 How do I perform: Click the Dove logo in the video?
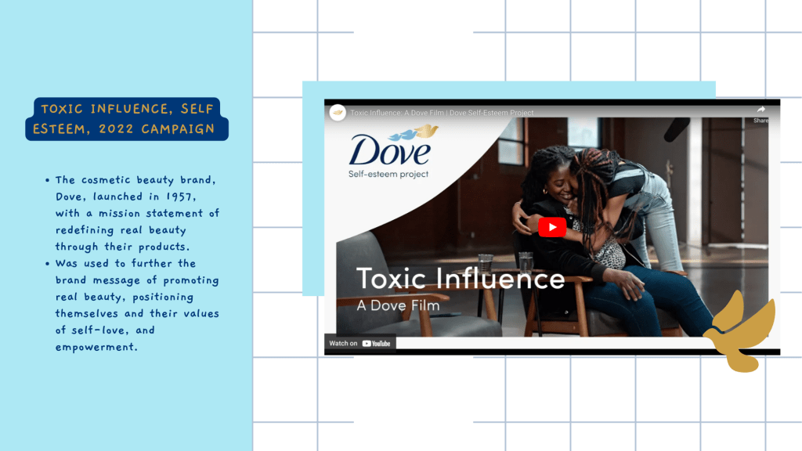click(x=390, y=150)
